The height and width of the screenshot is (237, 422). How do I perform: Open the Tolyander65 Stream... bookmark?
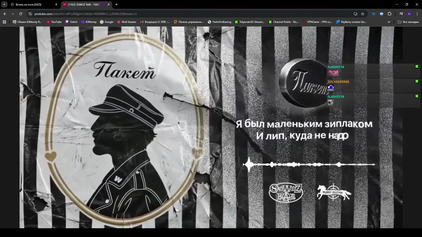(x=250, y=22)
